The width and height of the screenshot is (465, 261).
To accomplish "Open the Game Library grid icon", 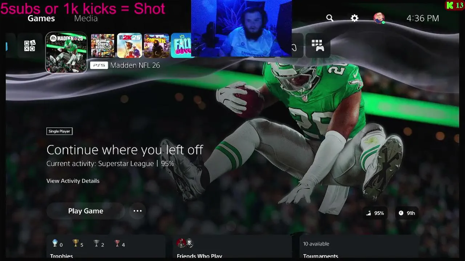I will coord(318,46).
